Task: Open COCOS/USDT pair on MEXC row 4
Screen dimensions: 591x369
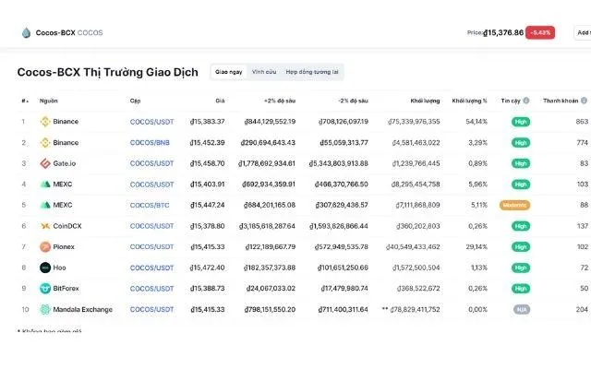Action: click(151, 184)
